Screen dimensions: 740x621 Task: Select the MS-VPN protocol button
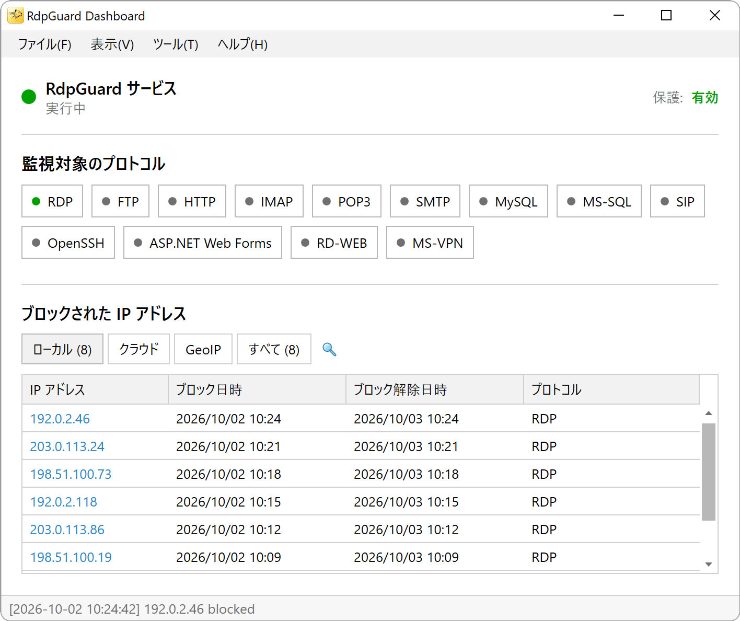tap(430, 243)
